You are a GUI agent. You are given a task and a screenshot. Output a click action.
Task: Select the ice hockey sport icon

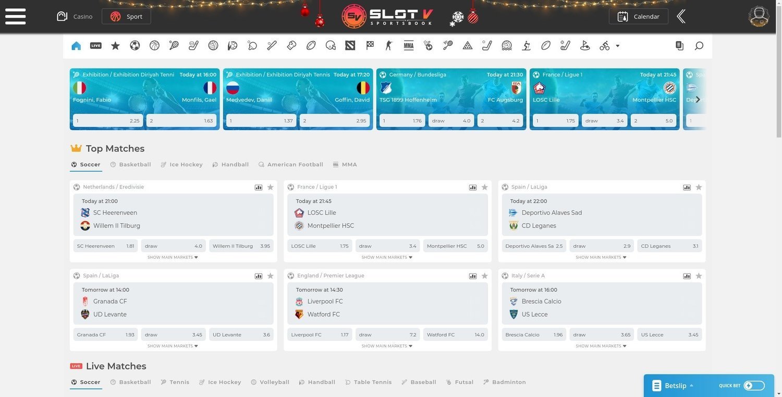[x=193, y=46]
